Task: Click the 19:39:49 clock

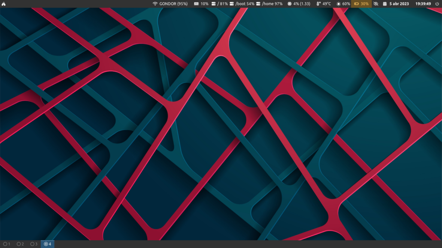Action: (x=423, y=4)
